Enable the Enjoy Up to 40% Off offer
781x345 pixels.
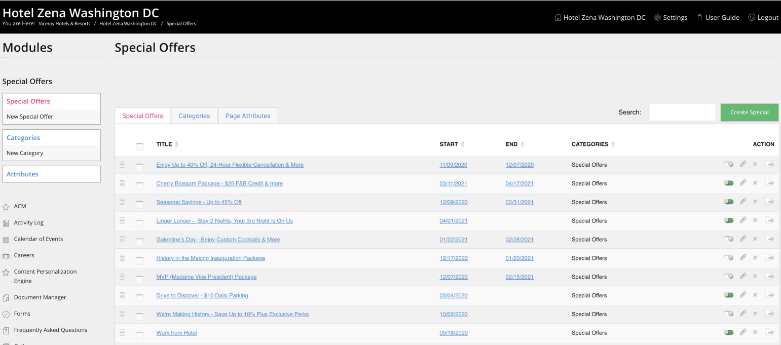[x=729, y=164]
